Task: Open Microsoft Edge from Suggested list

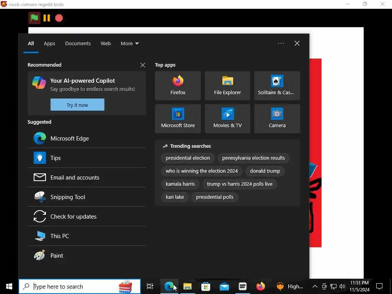Action: (87, 139)
